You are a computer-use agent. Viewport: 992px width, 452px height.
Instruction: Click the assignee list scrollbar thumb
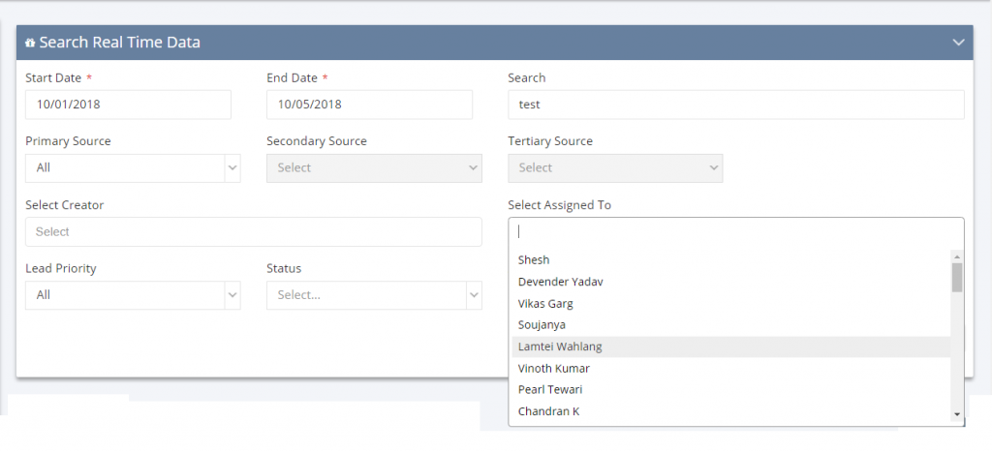[956, 278]
